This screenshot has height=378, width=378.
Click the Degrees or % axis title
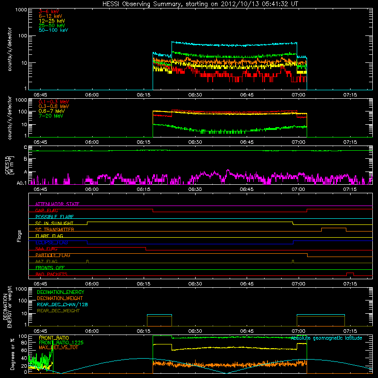tap(12, 354)
